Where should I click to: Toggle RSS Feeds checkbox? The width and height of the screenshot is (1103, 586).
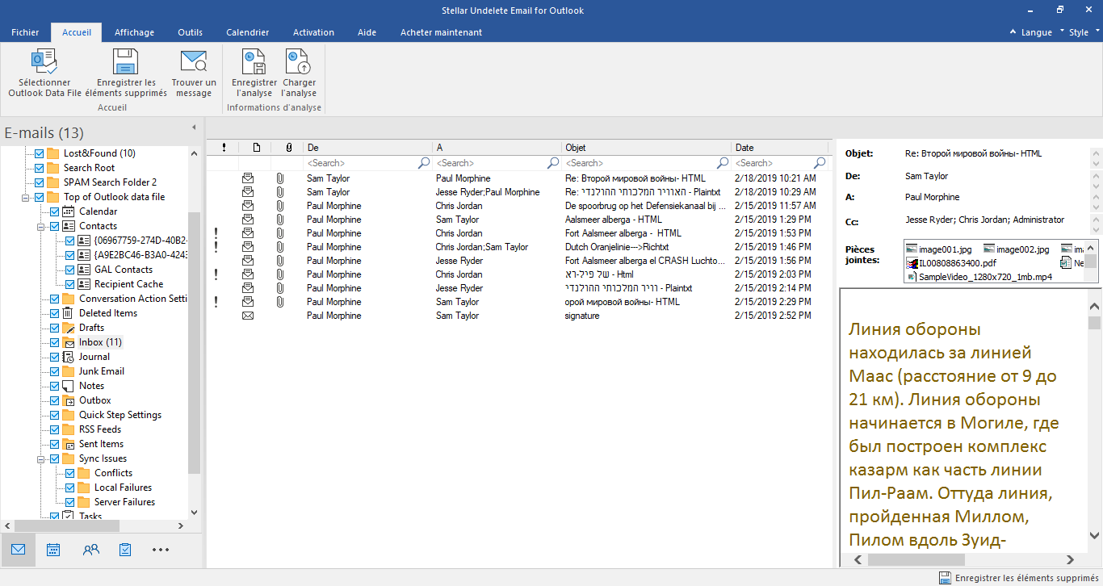tap(54, 429)
